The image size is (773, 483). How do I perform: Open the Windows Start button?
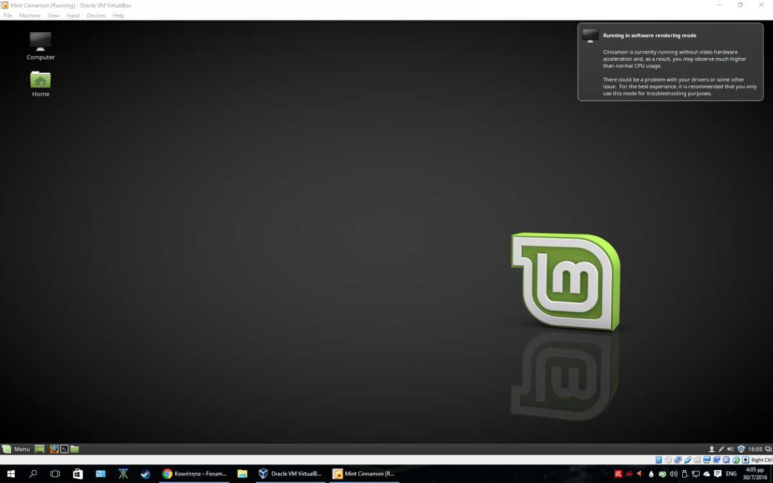click(x=11, y=474)
